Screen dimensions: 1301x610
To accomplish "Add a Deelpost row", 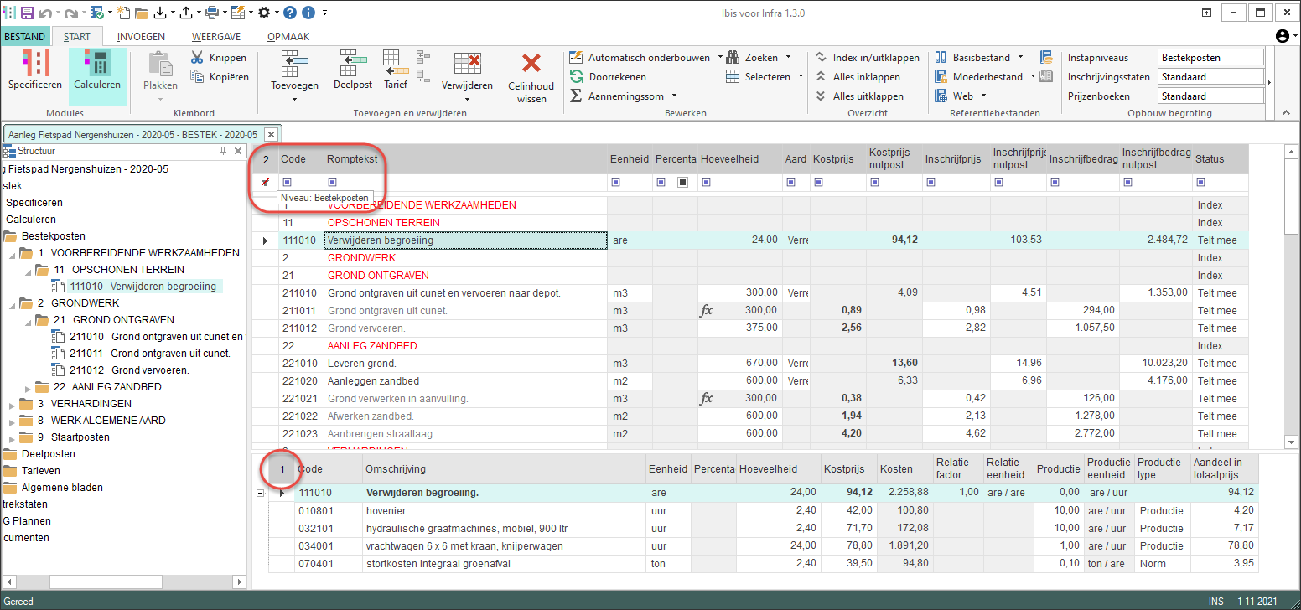I will (x=353, y=70).
